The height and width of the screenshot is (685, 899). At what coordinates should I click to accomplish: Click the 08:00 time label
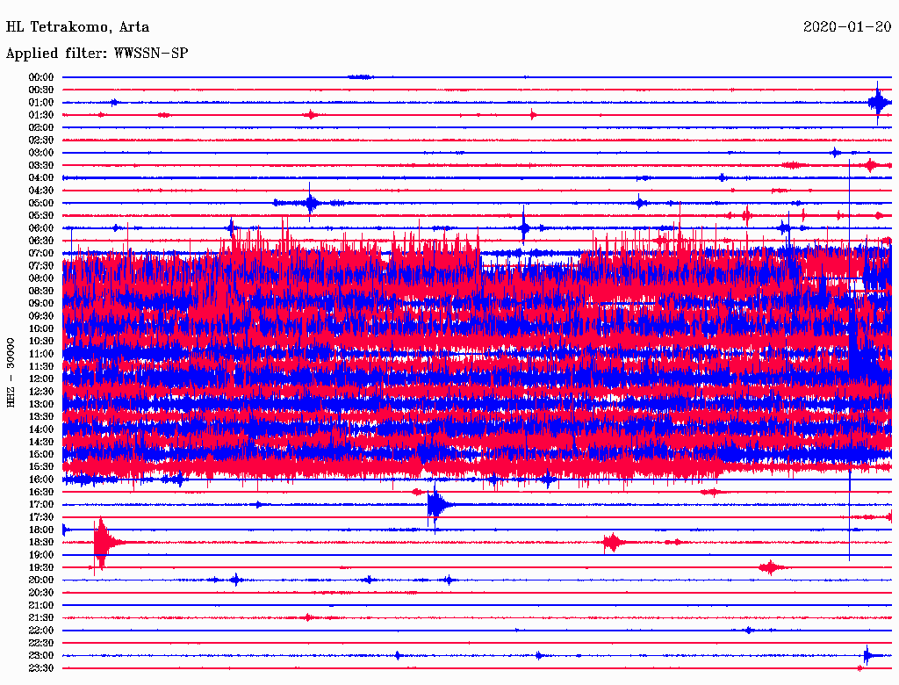(x=41, y=278)
